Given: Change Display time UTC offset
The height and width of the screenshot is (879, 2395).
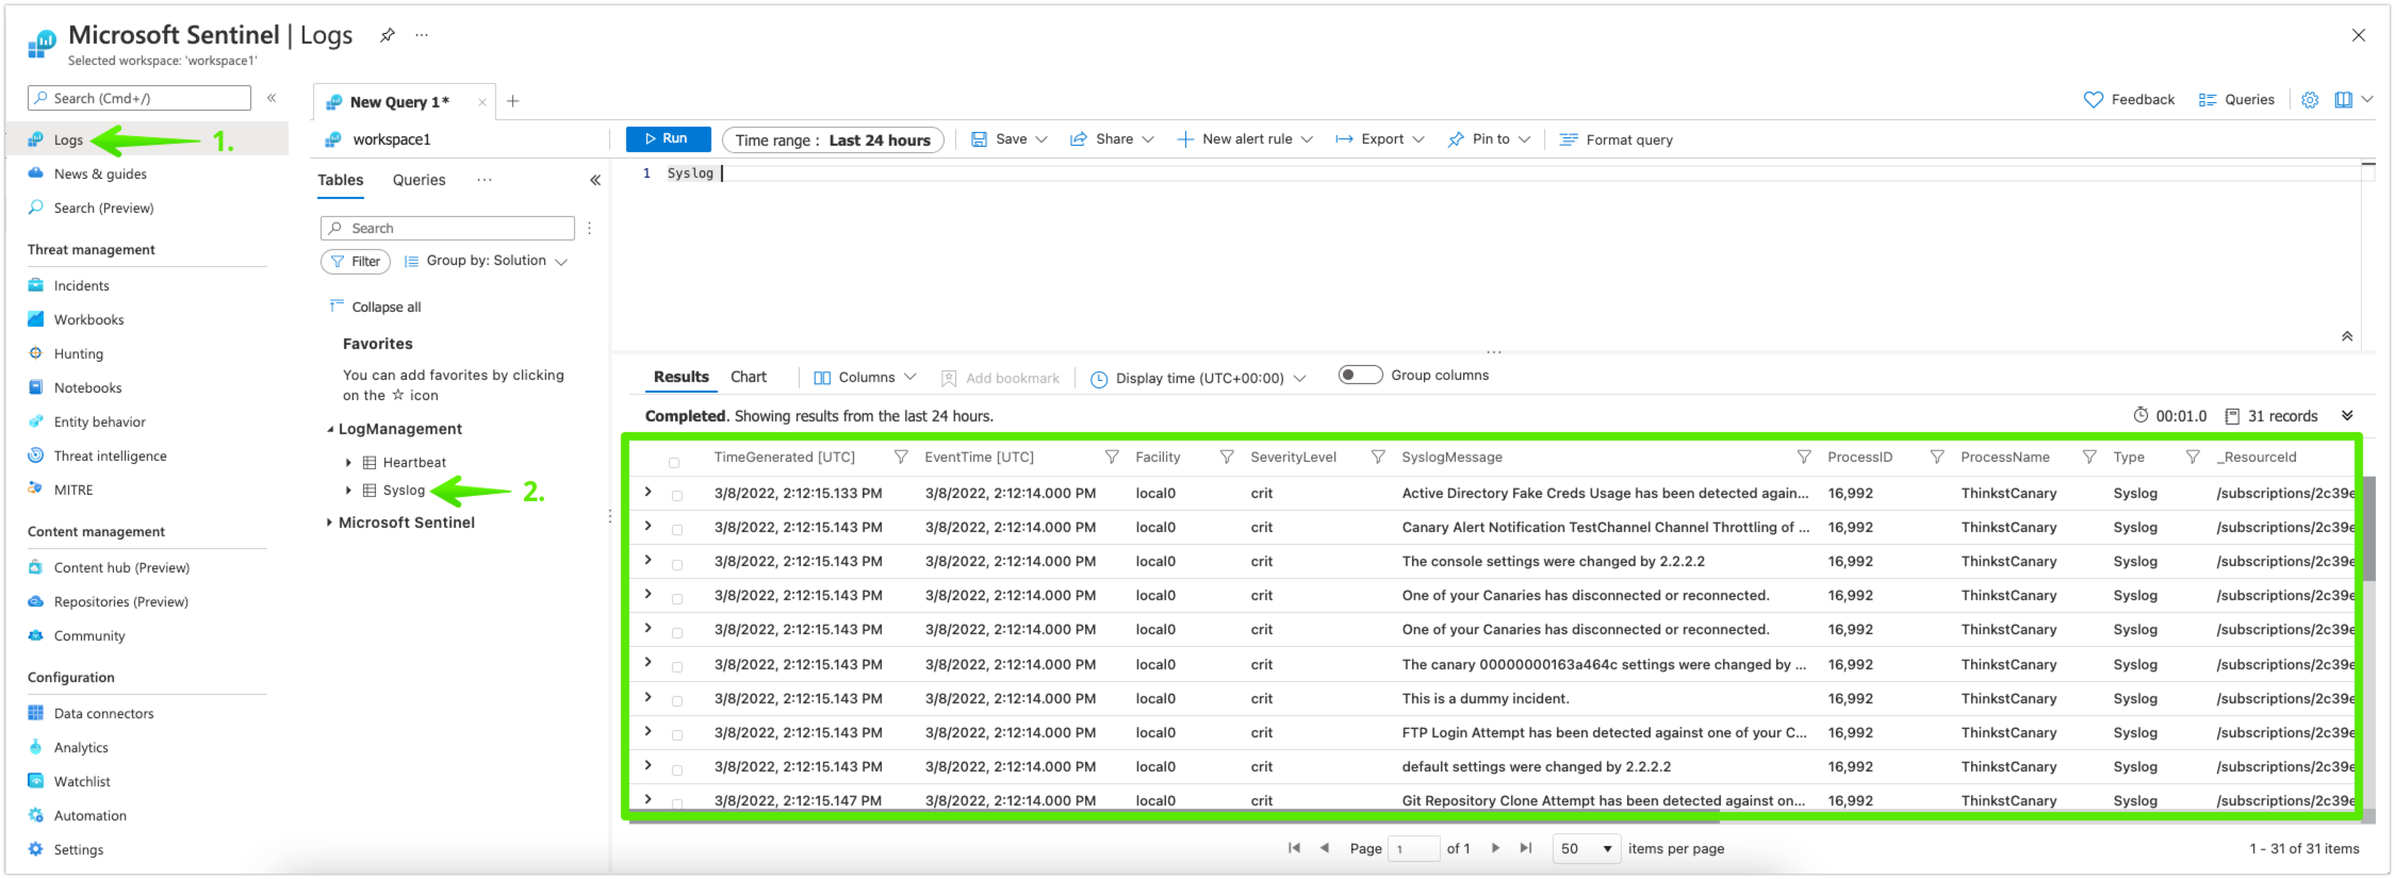Looking at the screenshot, I should pyautogui.click(x=1197, y=379).
